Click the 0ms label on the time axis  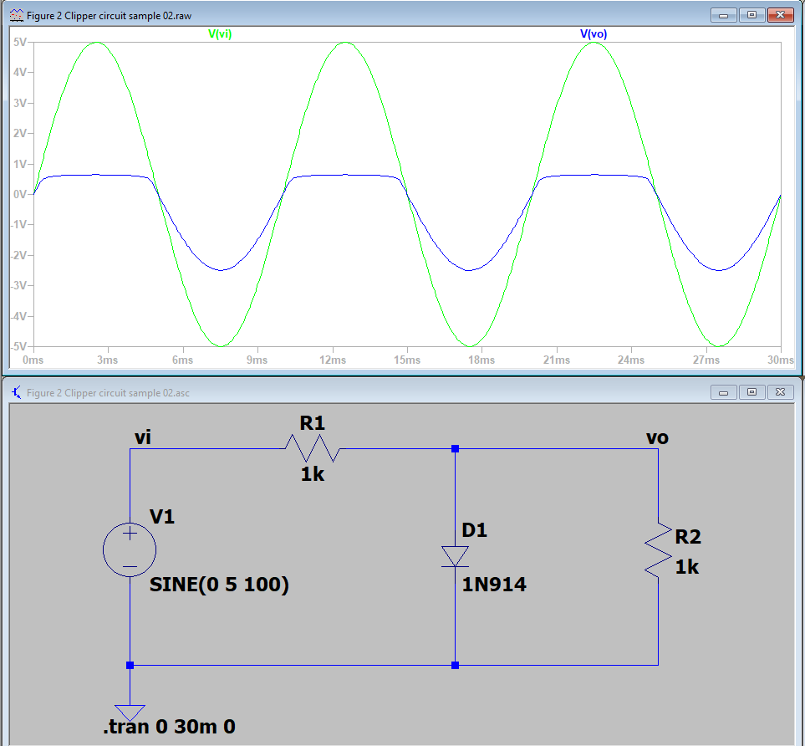click(33, 360)
